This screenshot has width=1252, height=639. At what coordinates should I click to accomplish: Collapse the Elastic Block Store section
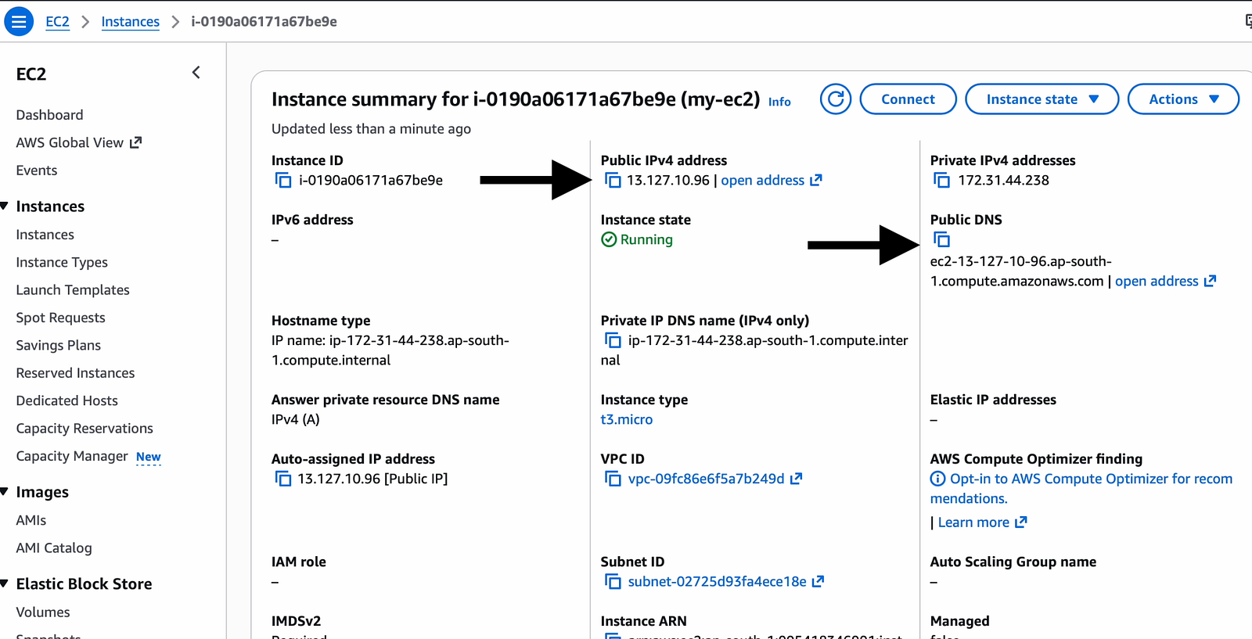[x=5, y=583]
